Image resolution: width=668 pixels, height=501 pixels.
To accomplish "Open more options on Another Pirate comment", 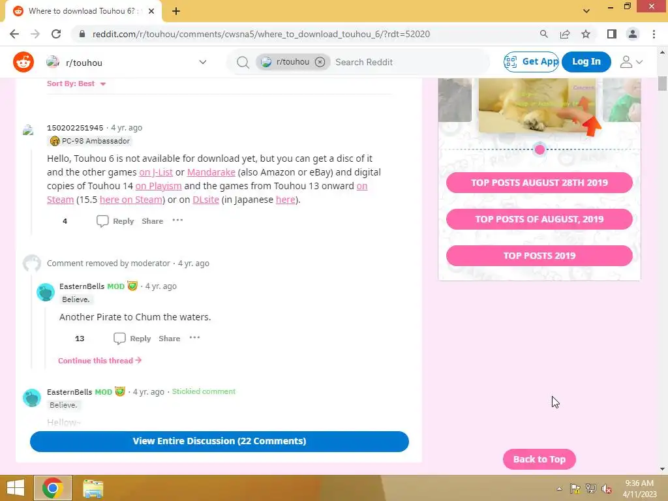I will [x=194, y=338].
